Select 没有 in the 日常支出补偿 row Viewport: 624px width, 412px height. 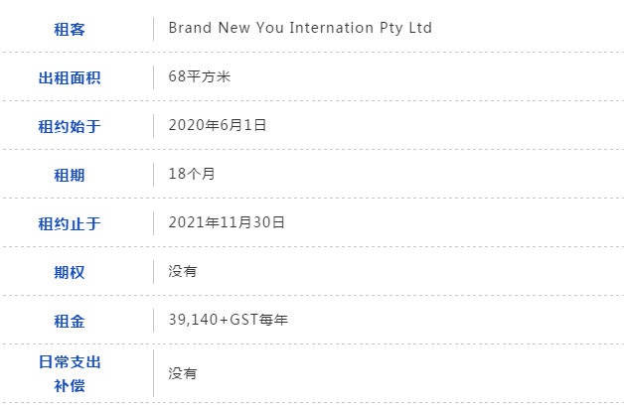click(183, 373)
